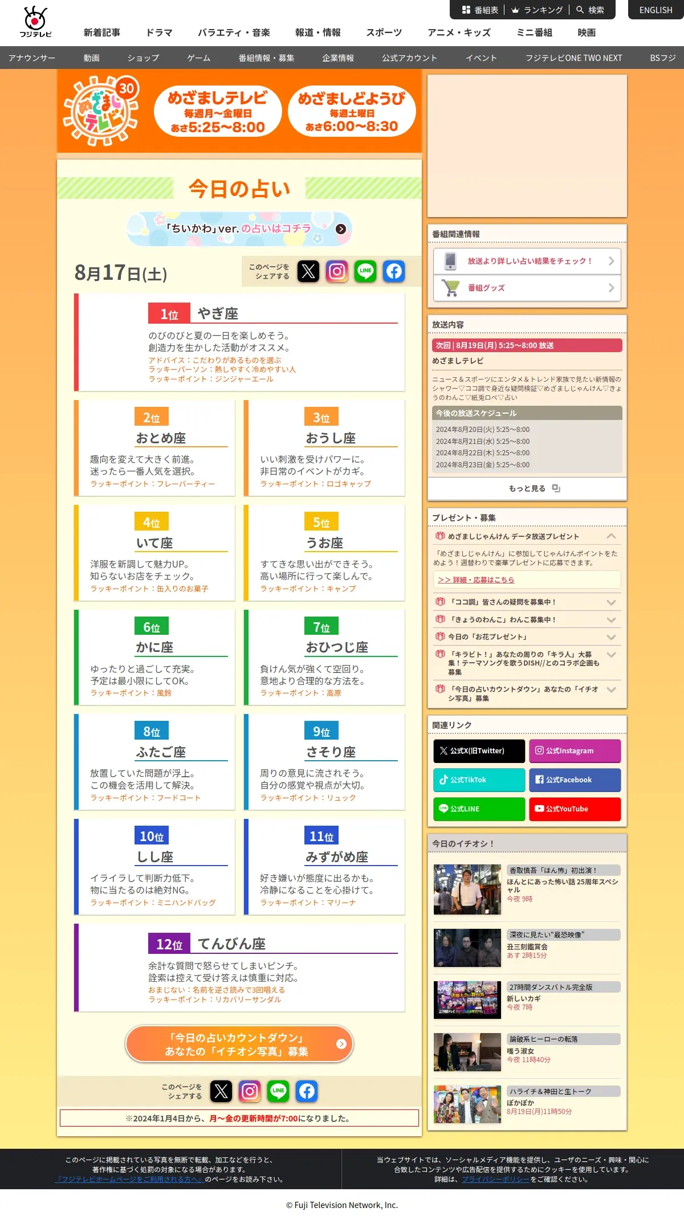Select 公式アカウント in gray sub-navigation
684x1220 pixels.
click(x=410, y=58)
